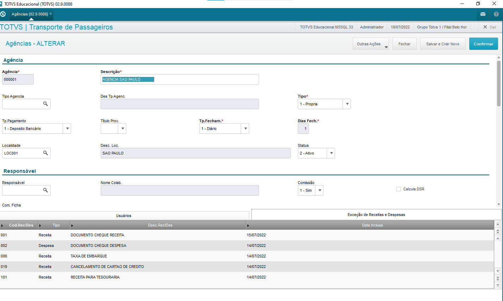Close the Agências [02.9.0088] tab with its x
The image size is (503, 301).
(51, 14)
